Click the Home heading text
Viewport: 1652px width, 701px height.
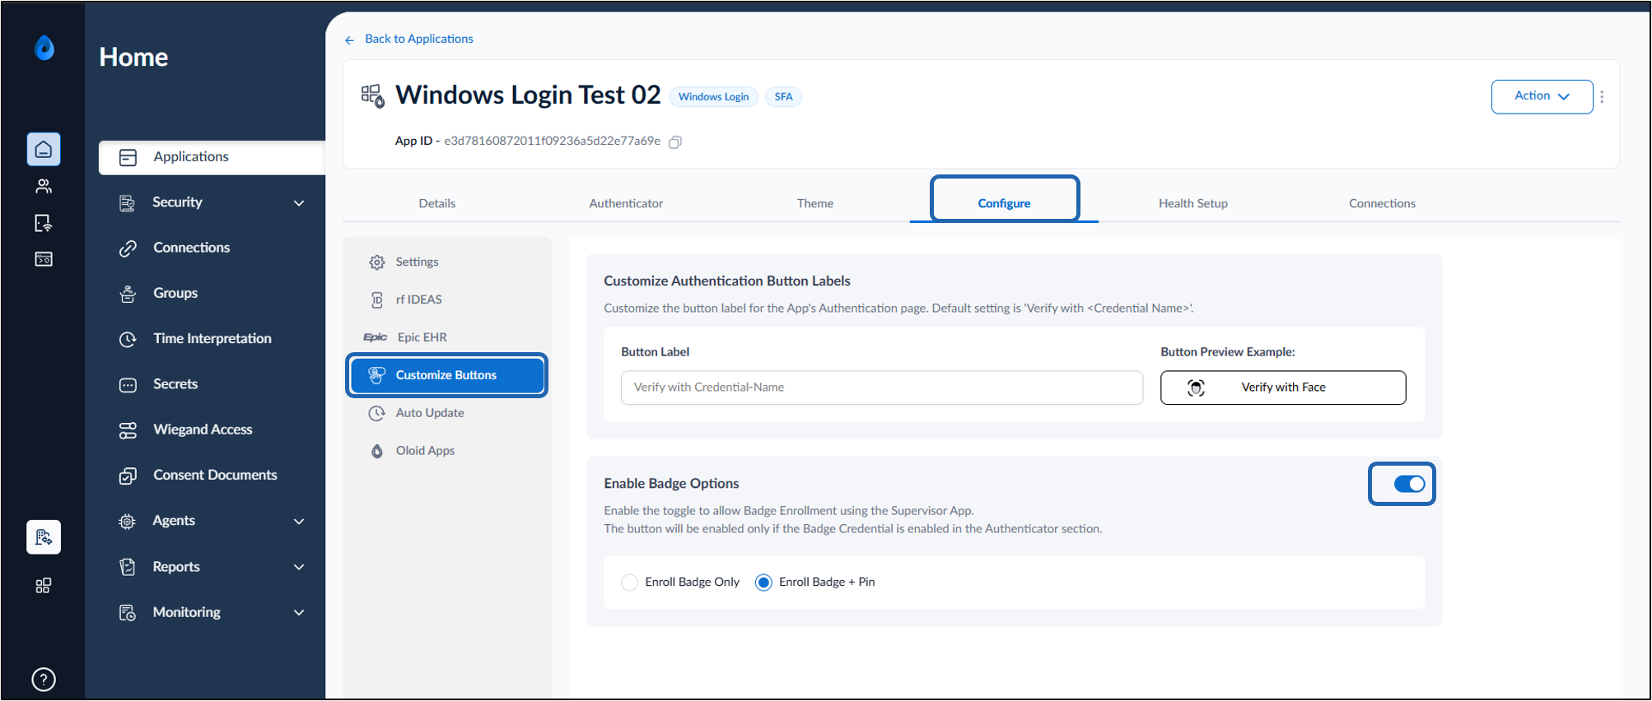point(133,57)
